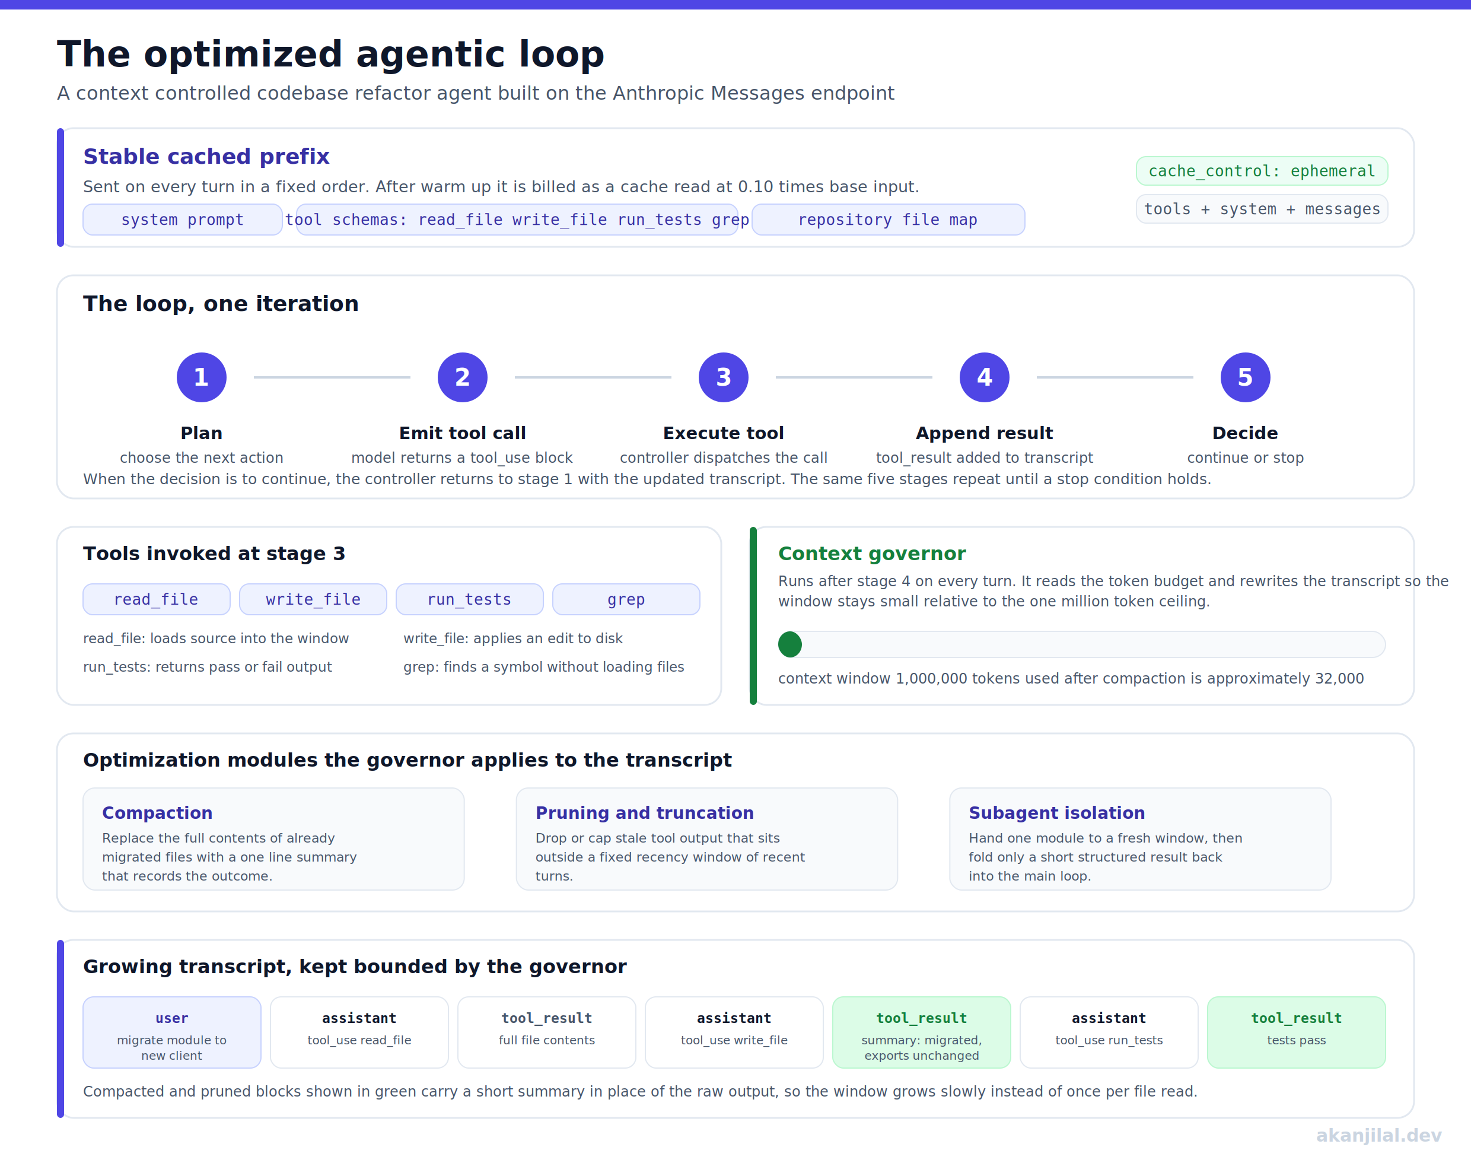This screenshot has width=1471, height=1163.
Task: Click the green context usage indicator dot
Action: (x=789, y=644)
